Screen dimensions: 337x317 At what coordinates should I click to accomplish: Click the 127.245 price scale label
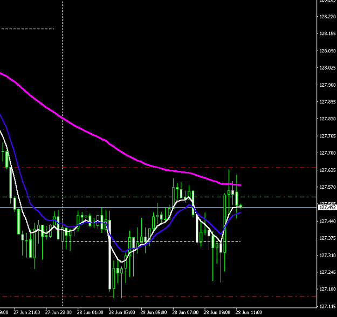[x=327, y=272]
